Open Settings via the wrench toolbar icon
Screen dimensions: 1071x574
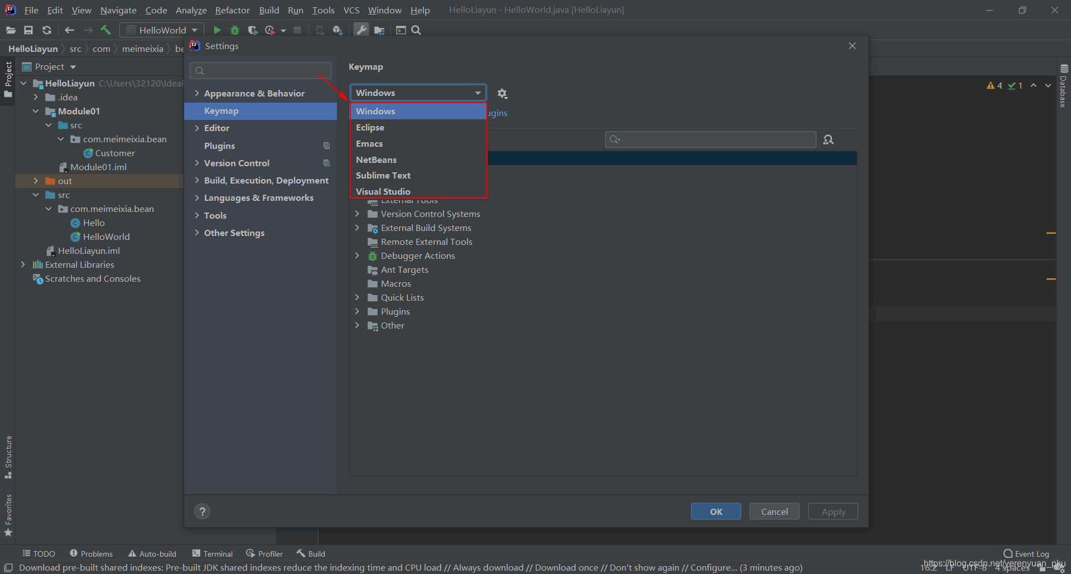coord(361,30)
